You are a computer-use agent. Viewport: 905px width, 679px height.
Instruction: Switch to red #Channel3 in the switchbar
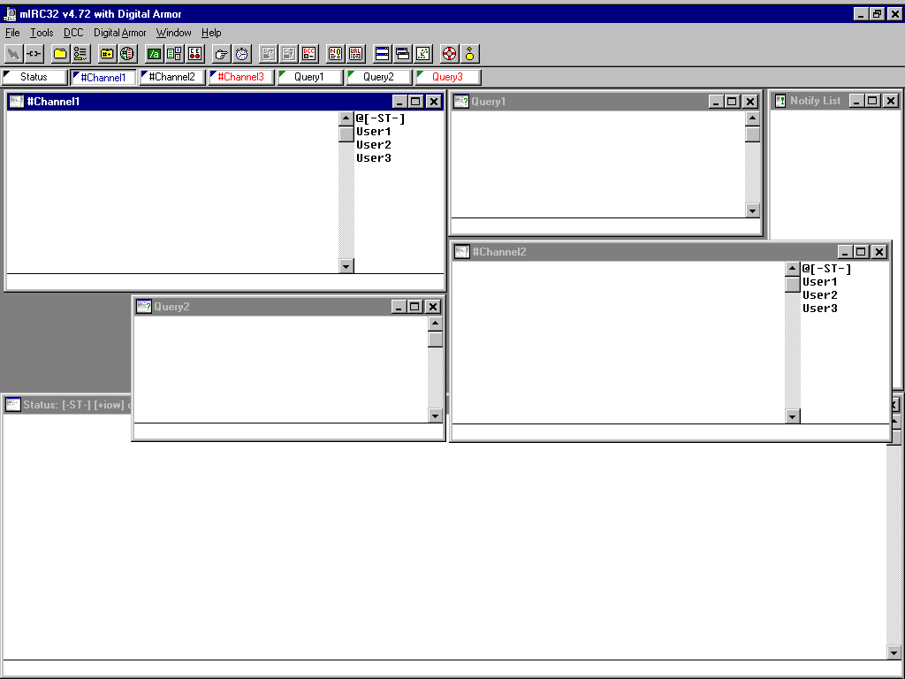[x=240, y=77]
